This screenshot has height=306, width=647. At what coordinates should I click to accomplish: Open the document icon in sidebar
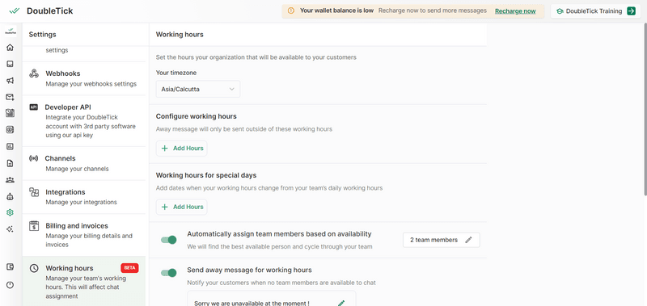point(10,163)
